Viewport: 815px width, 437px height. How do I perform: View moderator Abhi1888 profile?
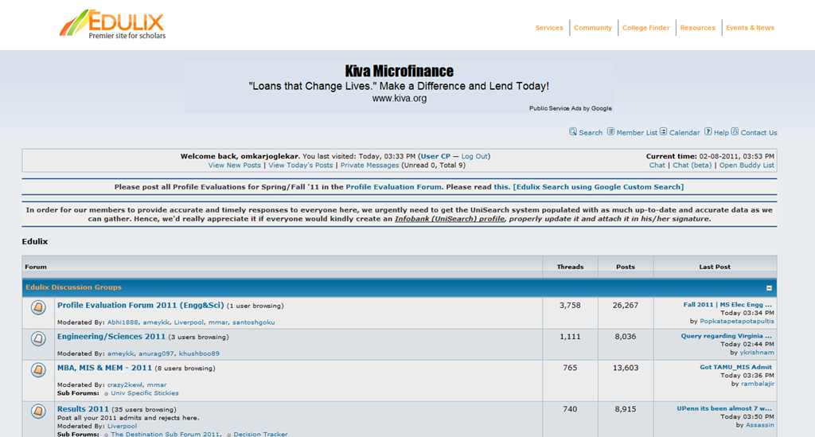(123, 322)
